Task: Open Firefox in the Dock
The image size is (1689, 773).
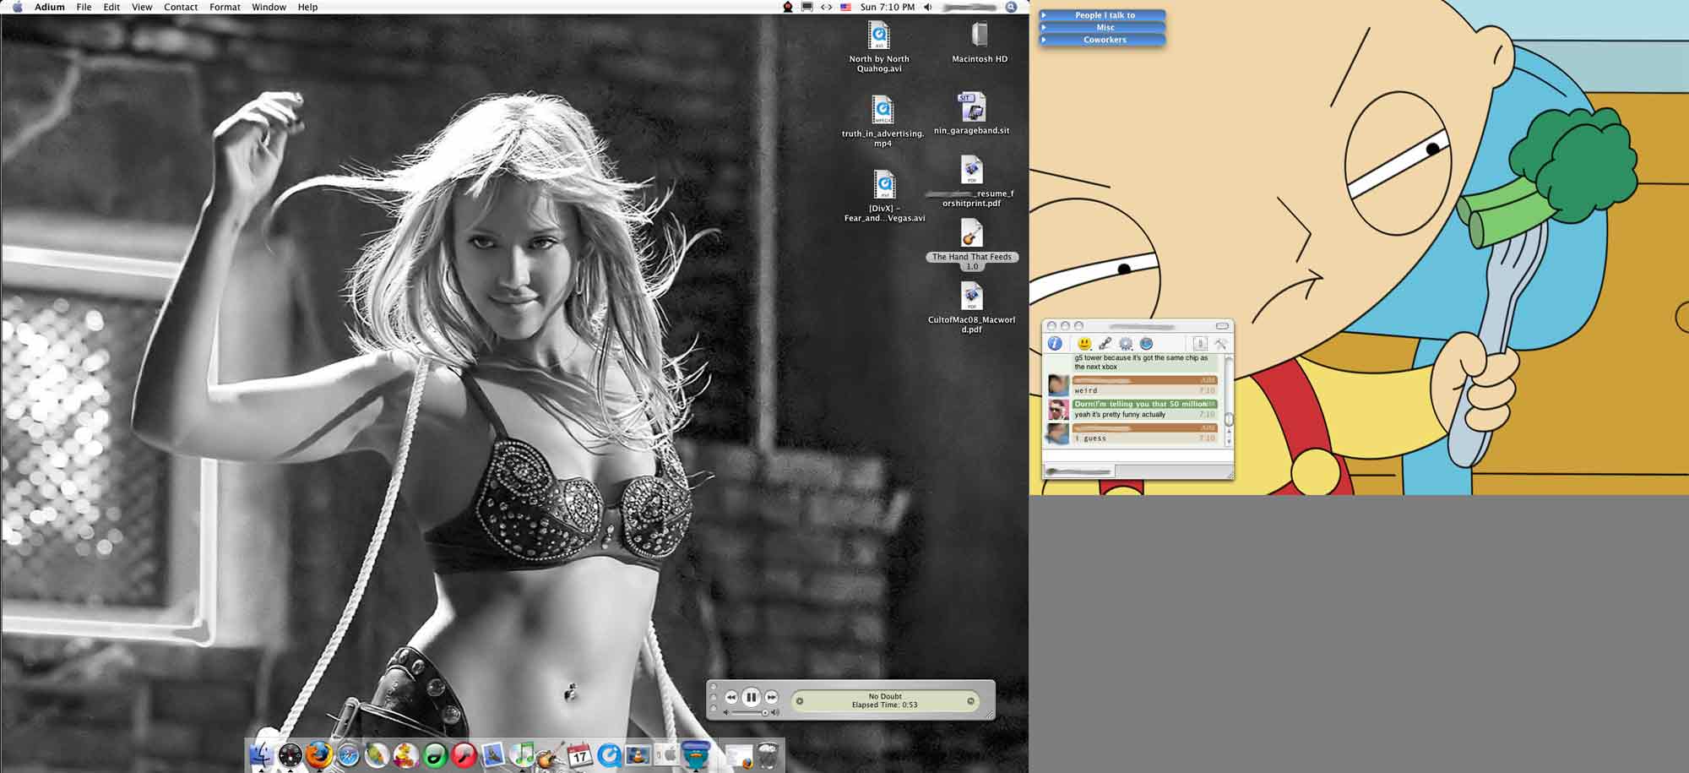Action: (x=319, y=754)
